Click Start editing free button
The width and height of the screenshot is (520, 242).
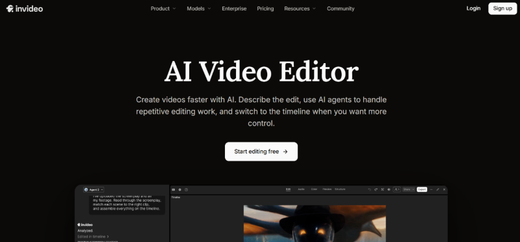tap(261, 152)
